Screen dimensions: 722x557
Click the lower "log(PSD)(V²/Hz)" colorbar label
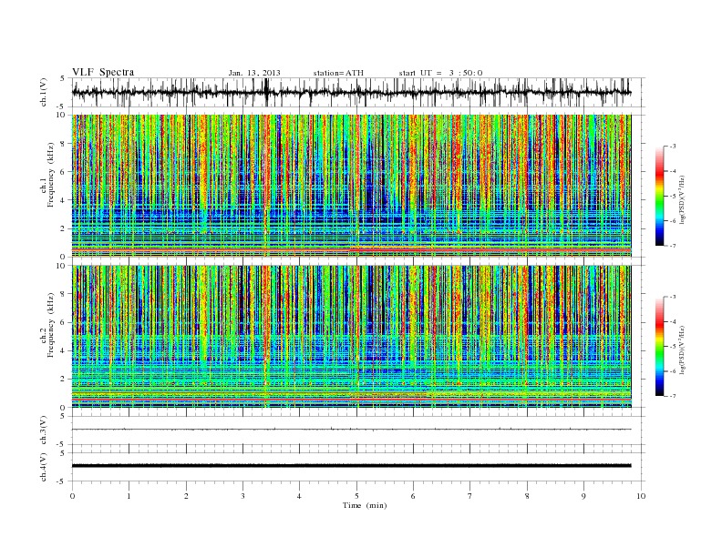point(683,349)
